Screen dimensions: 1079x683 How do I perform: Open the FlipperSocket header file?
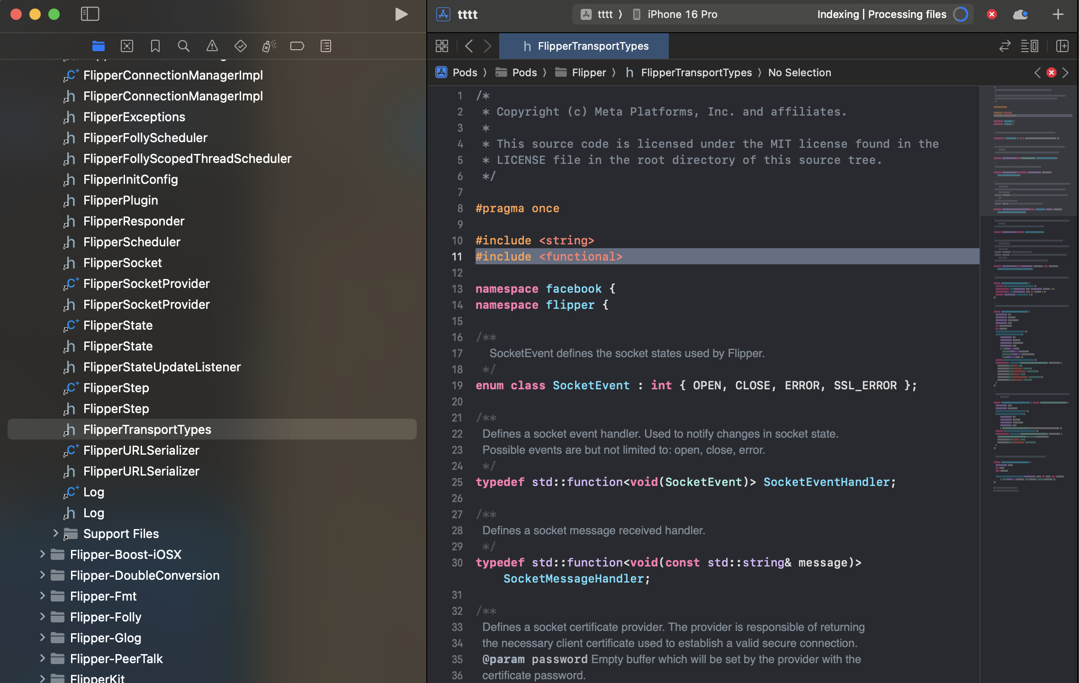[123, 263]
